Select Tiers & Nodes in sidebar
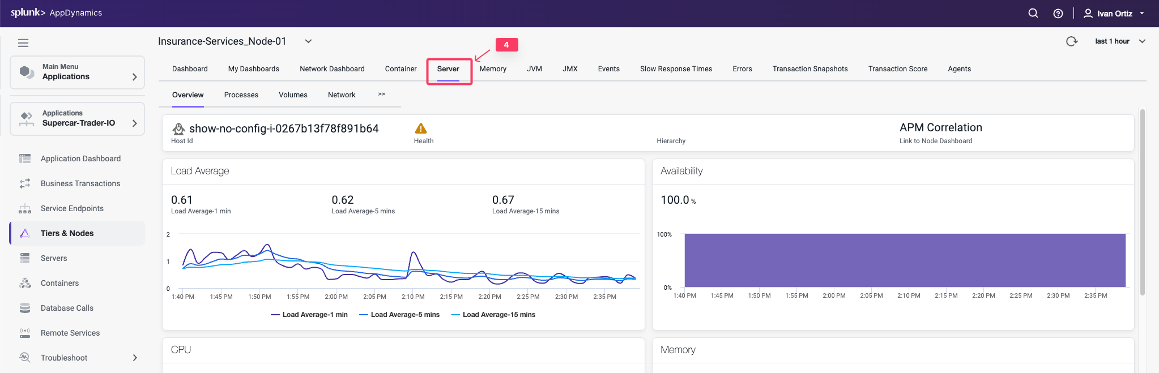 coord(67,233)
